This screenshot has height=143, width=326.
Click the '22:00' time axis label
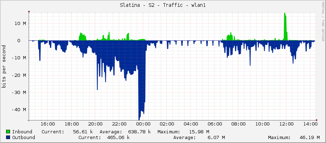(x=119, y=124)
